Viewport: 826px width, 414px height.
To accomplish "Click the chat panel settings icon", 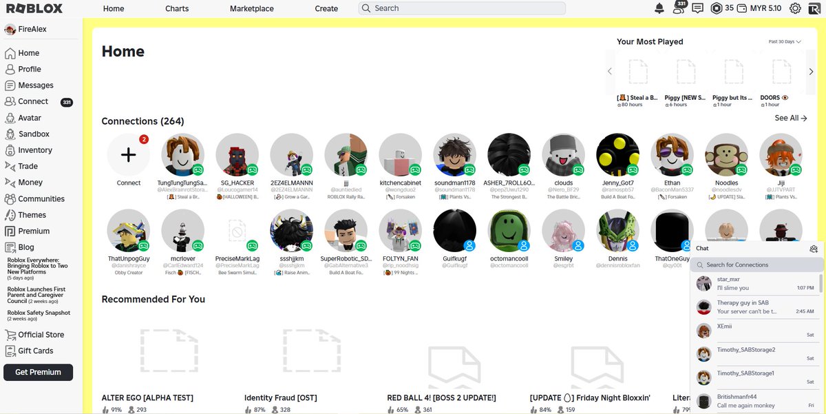I will click(814, 249).
